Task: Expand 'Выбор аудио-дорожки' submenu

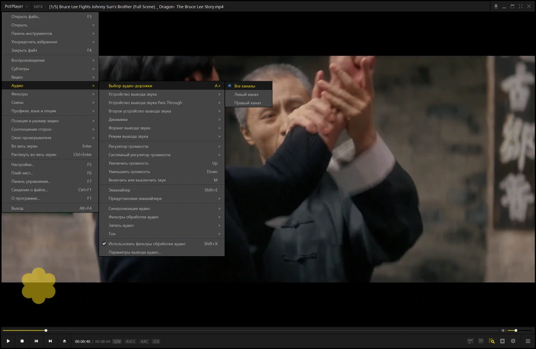Action: pos(162,86)
